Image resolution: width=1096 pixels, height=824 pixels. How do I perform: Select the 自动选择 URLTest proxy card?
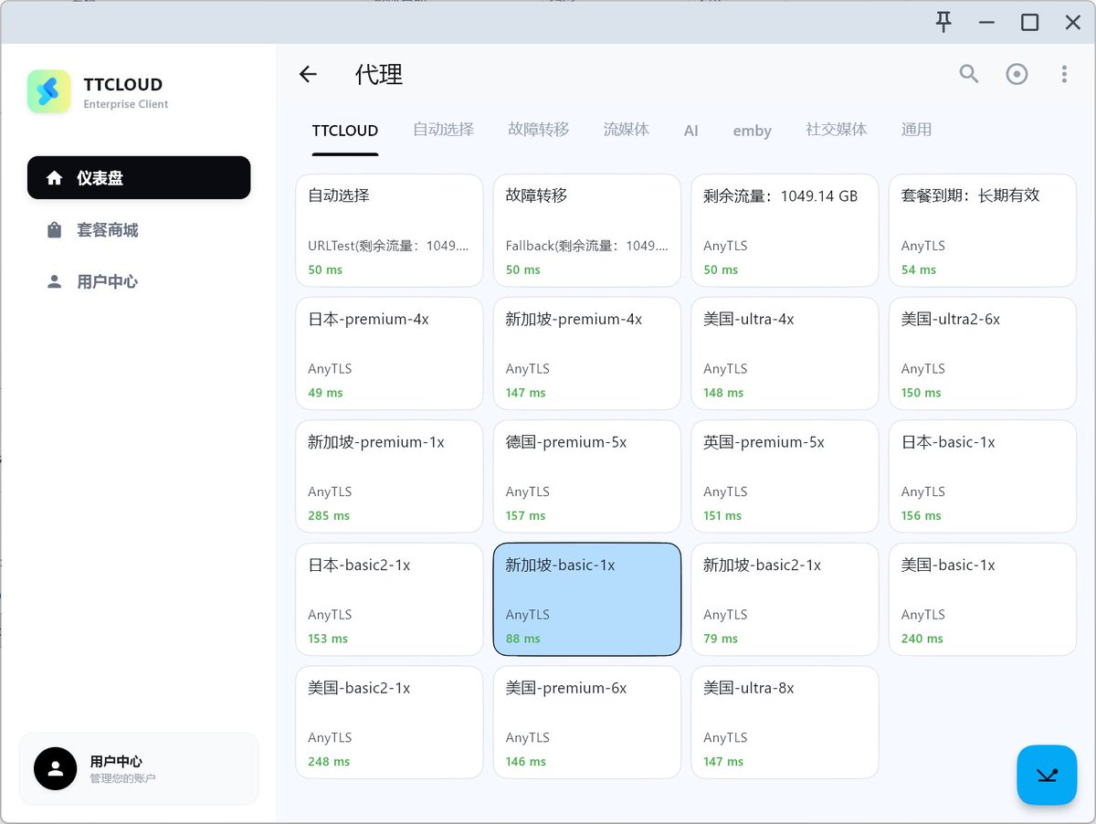click(389, 230)
